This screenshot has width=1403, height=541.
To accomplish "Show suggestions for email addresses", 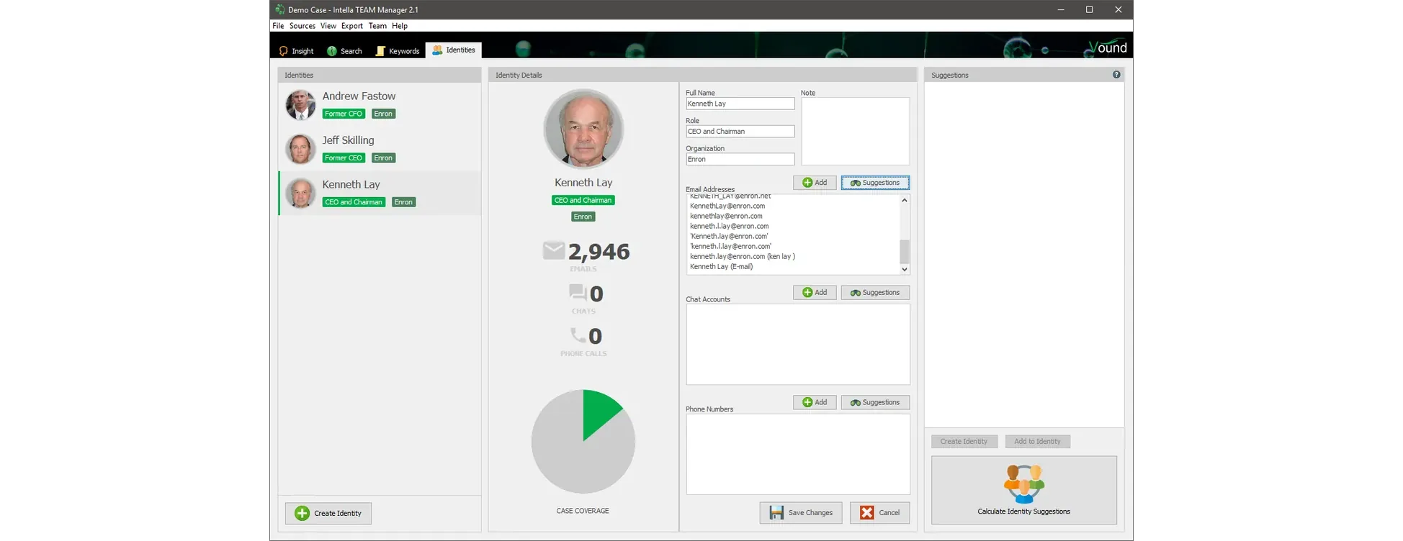I will [x=875, y=183].
